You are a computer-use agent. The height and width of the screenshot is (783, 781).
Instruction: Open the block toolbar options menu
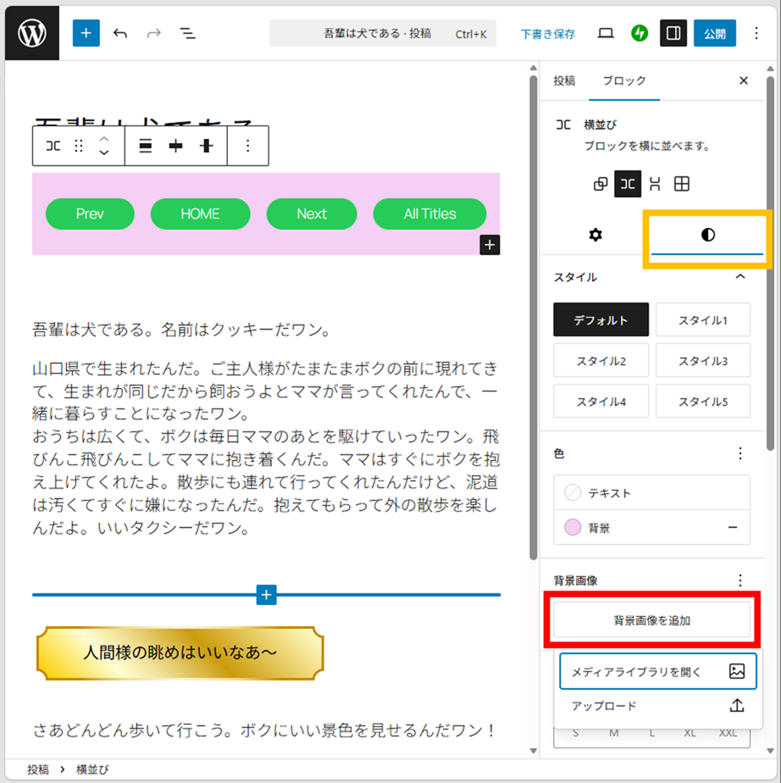[248, 146]
